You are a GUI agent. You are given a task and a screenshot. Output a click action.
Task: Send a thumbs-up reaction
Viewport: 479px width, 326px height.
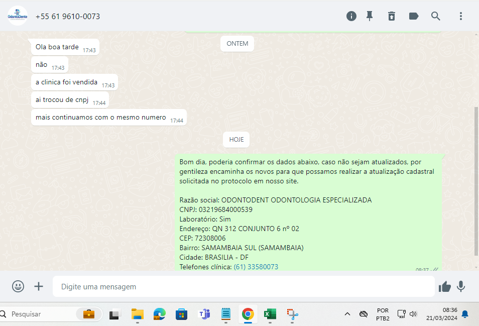point(445,286)
